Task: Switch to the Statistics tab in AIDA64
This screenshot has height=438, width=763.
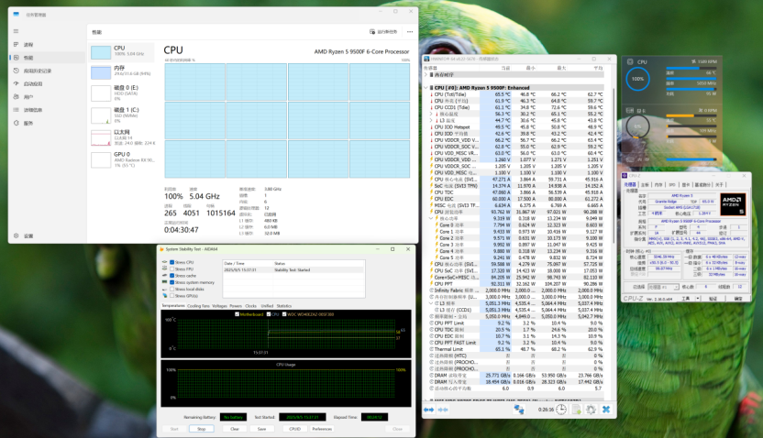Action: [x=285, y=305]
